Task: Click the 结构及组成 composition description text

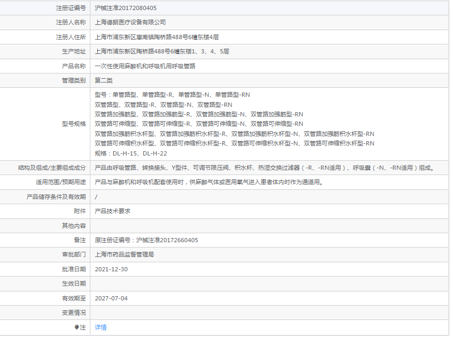Action: 264,168
